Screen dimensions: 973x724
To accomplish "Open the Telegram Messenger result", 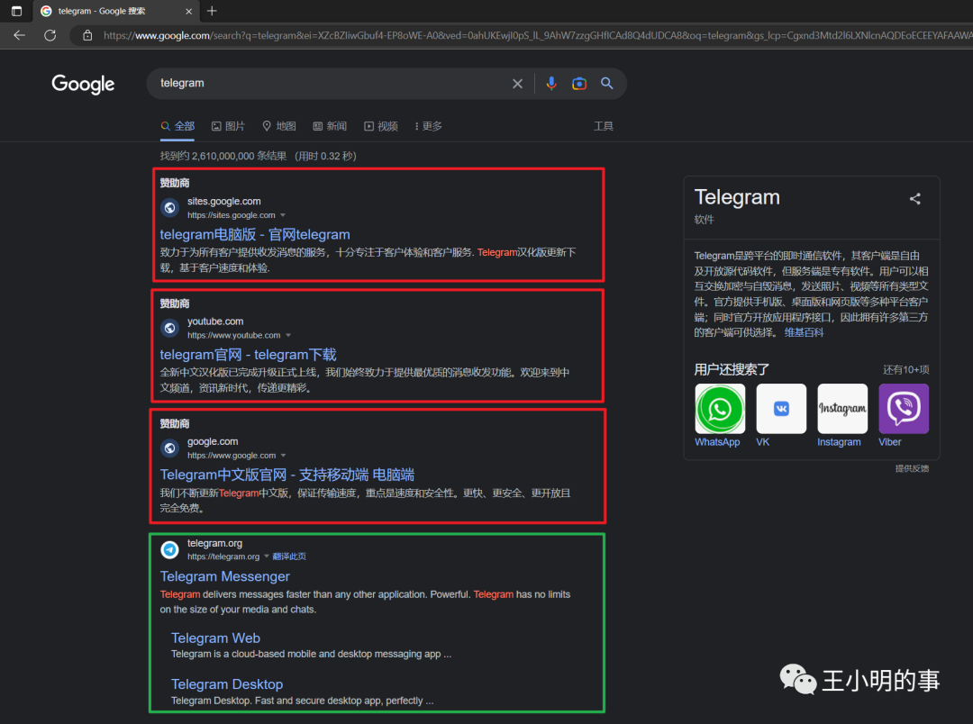I will pos(224,576).
